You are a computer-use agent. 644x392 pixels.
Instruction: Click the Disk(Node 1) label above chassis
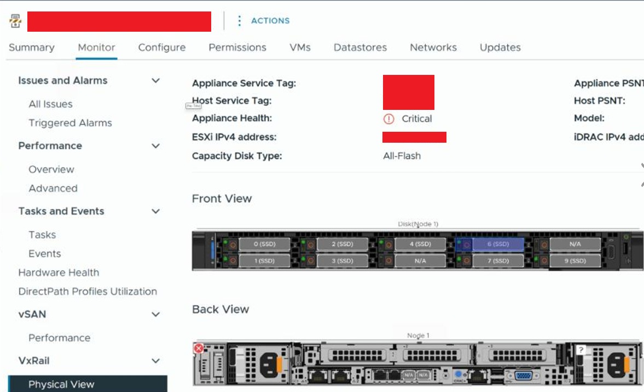[418, 224]
